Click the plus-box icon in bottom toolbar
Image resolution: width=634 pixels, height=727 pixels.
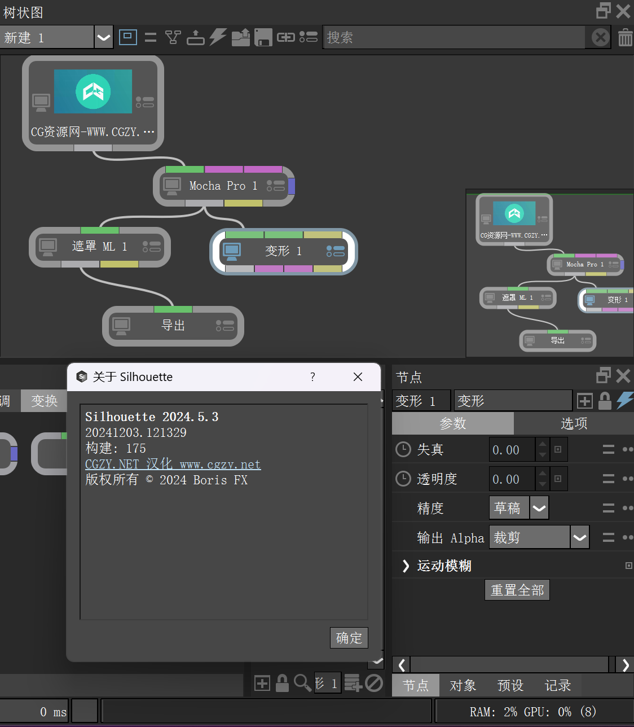(262, 684)
